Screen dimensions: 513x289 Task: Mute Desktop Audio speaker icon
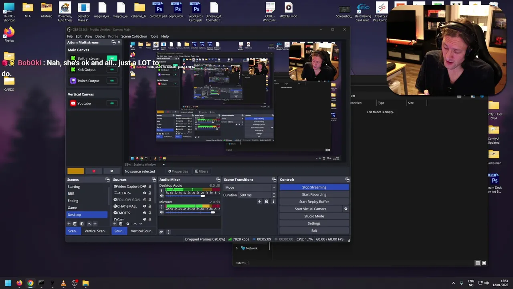pos(162,195)
